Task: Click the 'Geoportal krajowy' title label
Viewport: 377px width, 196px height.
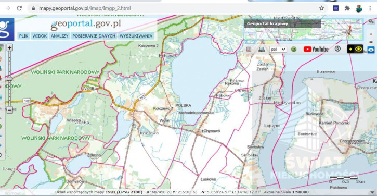Action: 267,23
